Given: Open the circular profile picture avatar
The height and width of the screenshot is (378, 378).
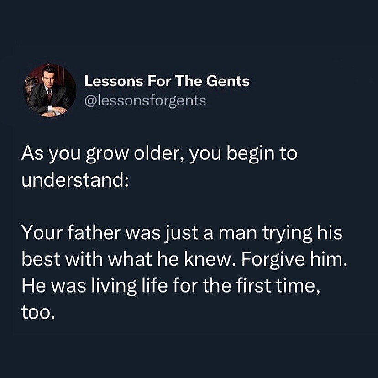Looking at the screenshot, I should (50, 90).
